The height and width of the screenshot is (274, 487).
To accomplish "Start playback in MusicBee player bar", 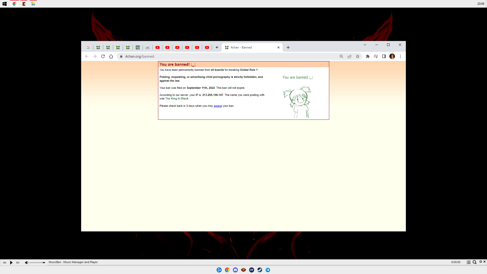I will (x=11, y=262).
